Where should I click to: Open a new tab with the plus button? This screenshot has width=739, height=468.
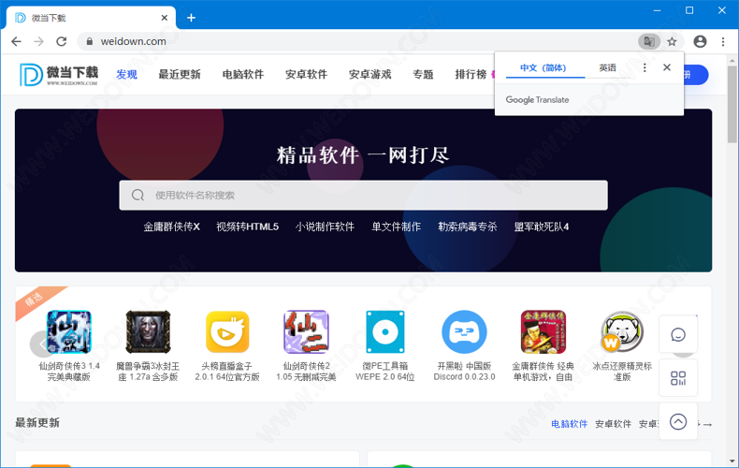[x=191, y=18]
